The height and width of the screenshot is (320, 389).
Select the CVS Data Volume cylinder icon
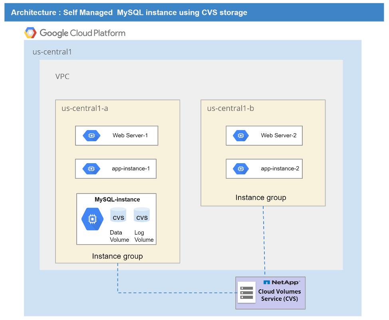118,216
